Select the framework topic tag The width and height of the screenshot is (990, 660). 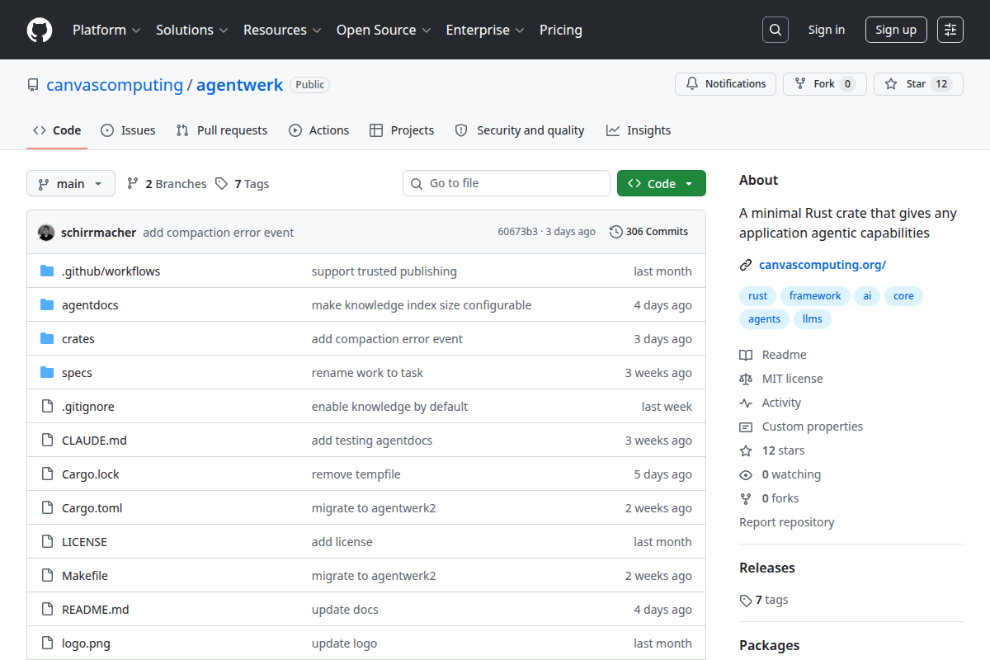pyautogui.click(x=815, y=295)
